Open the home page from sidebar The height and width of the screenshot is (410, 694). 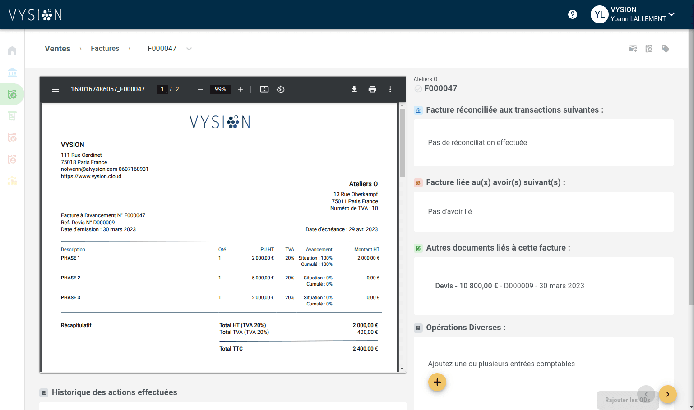tap(12, 51)
